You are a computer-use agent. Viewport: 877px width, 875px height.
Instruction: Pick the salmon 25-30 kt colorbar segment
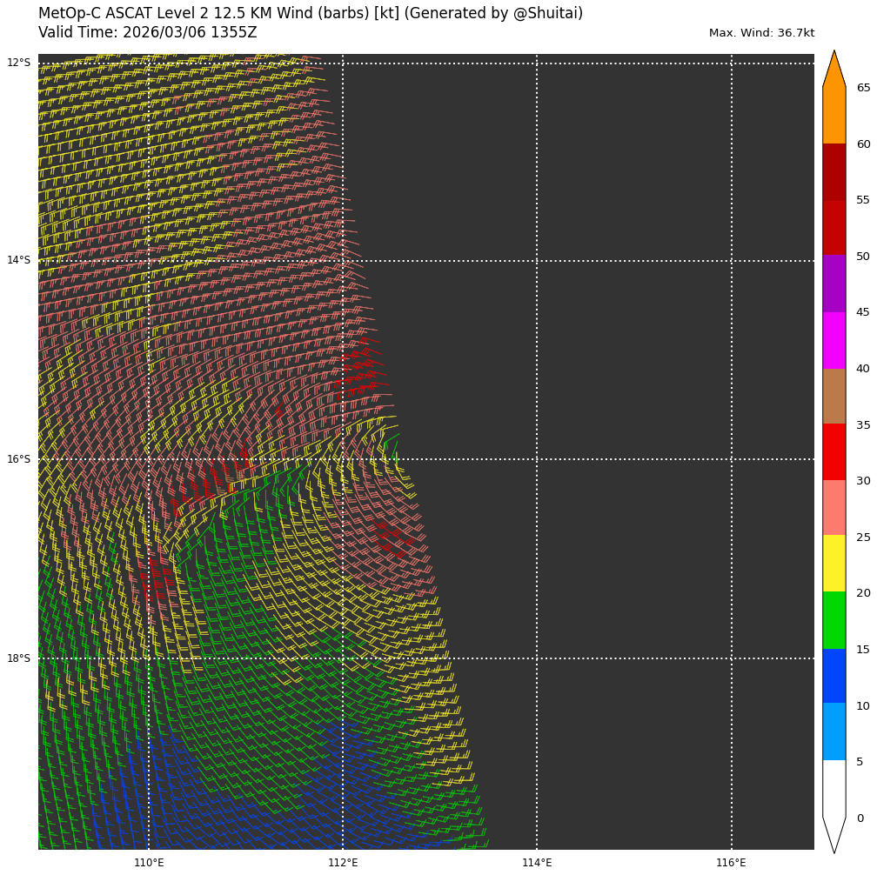click(x=833, y=508)
